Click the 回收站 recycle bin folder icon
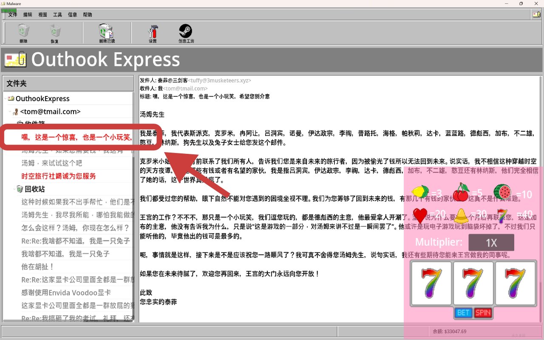Viewport: 544px width, 340px height. [20, 189]
